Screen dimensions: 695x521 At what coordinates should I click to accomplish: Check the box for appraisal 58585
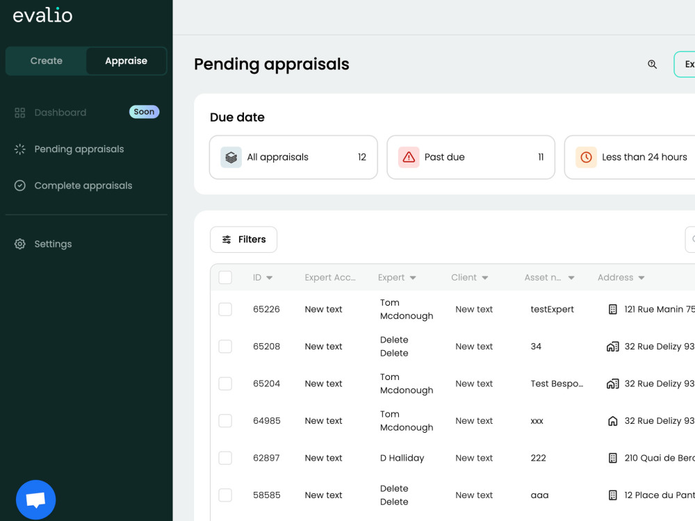[225, 495]
